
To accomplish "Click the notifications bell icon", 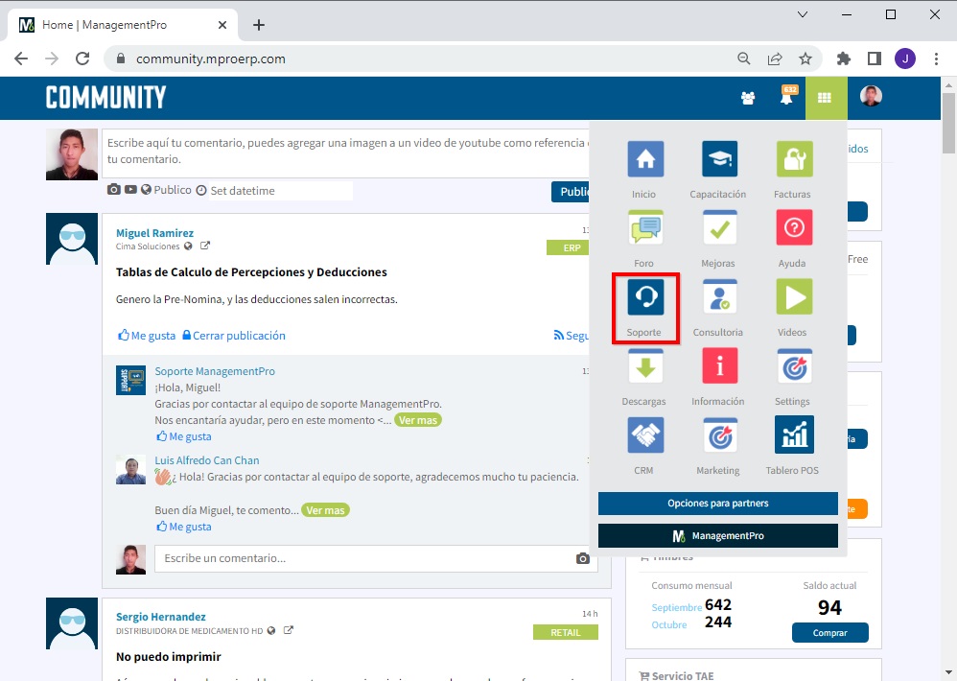I will click(786, 97).
